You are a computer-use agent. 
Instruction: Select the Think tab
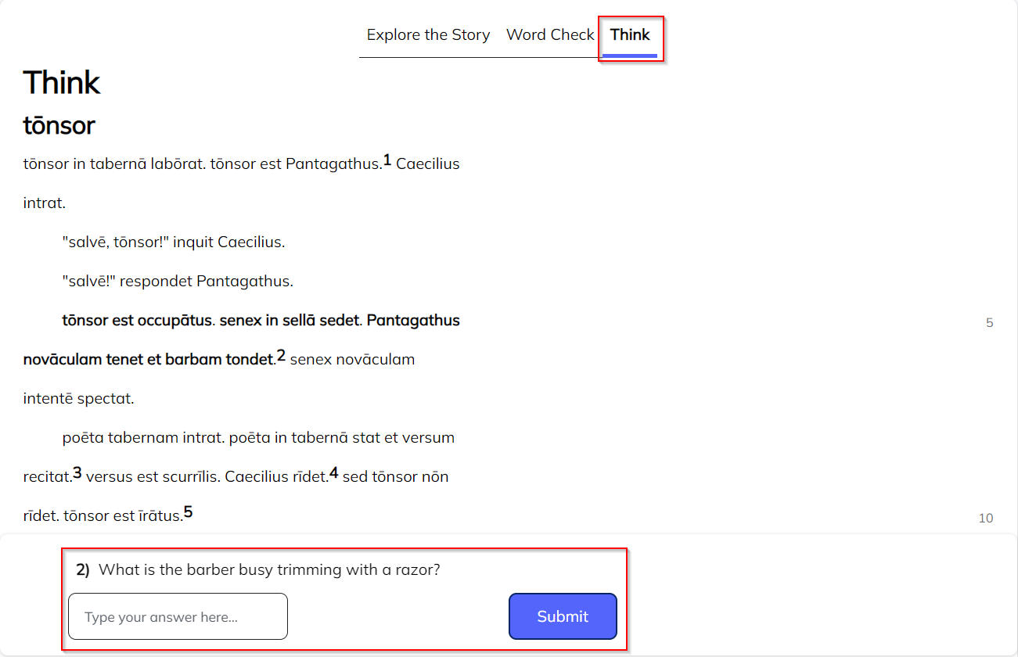(630, 34)
